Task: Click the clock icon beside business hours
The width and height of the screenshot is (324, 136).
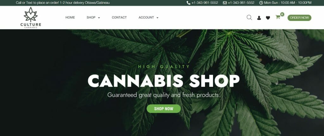Action: 261,3
